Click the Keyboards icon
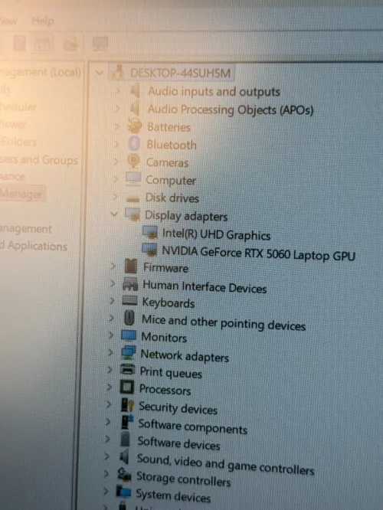Image resolution: width=383 pixels, height=510 pixels. (x=129, y=300)
